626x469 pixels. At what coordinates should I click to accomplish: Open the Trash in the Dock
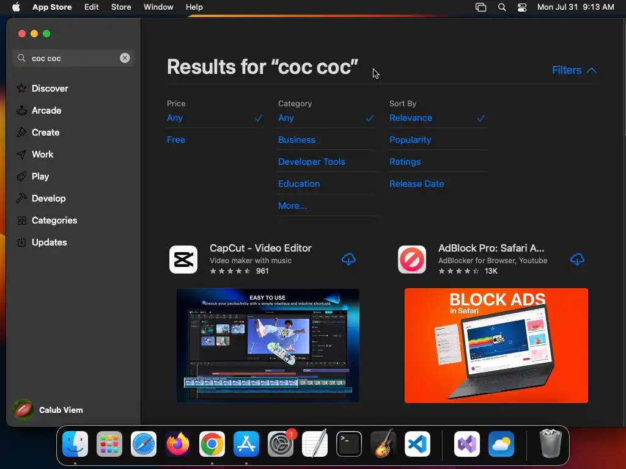(551, 443)
